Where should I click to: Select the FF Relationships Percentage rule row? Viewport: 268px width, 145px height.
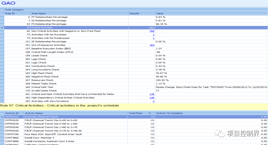click(136, 17)
